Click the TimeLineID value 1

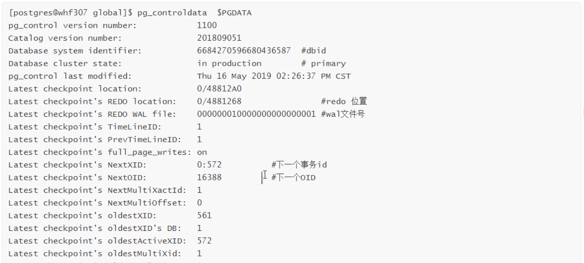point(199,127)
